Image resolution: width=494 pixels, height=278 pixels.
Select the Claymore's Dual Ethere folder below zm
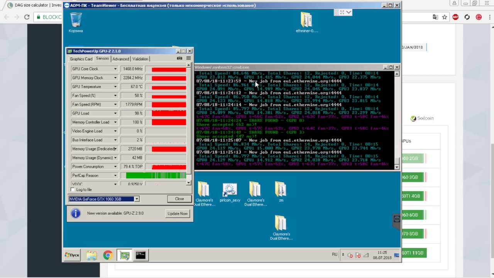tap(281, 228)
